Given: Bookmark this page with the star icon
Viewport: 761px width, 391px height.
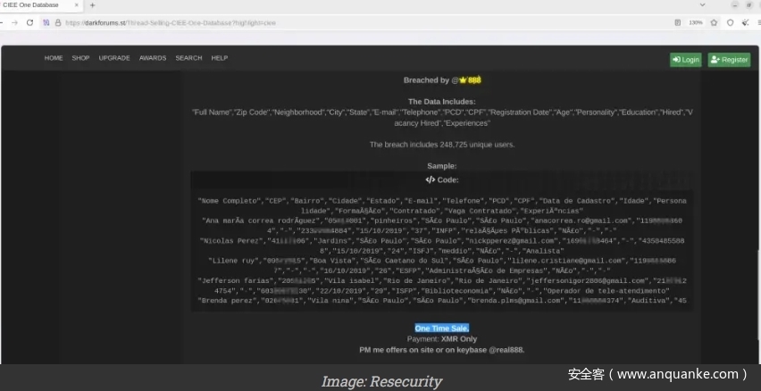Looking at the screenshot, I should 714,22.
